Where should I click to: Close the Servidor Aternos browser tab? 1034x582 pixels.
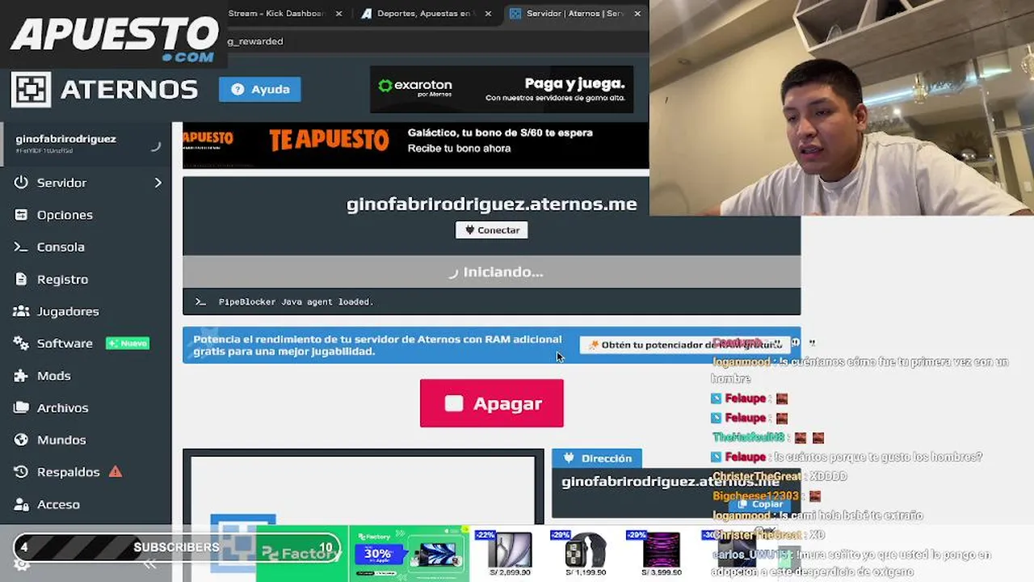637,14
